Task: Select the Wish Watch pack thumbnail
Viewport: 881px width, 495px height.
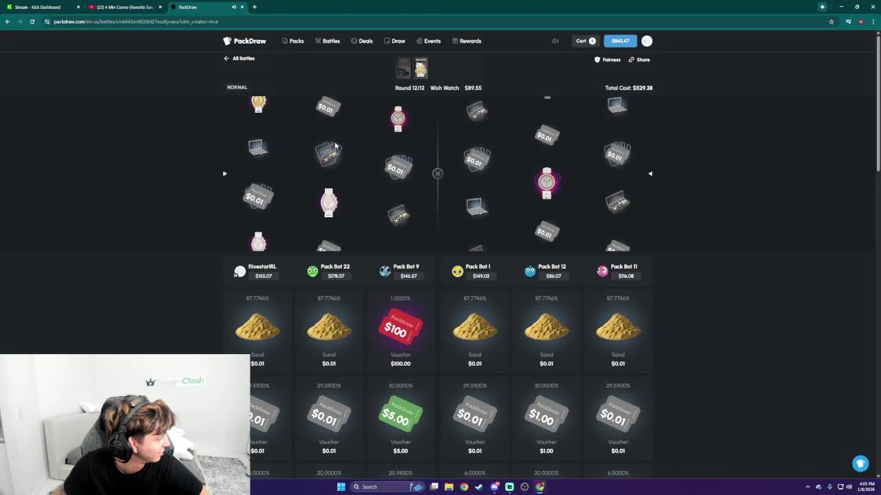Action: (x=421, y=68)
